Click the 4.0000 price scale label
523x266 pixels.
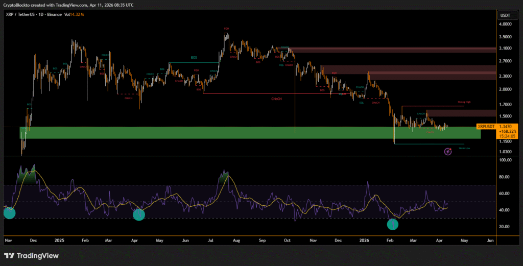click(506, 24)
